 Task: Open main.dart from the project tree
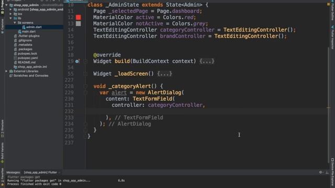point(29,31)
